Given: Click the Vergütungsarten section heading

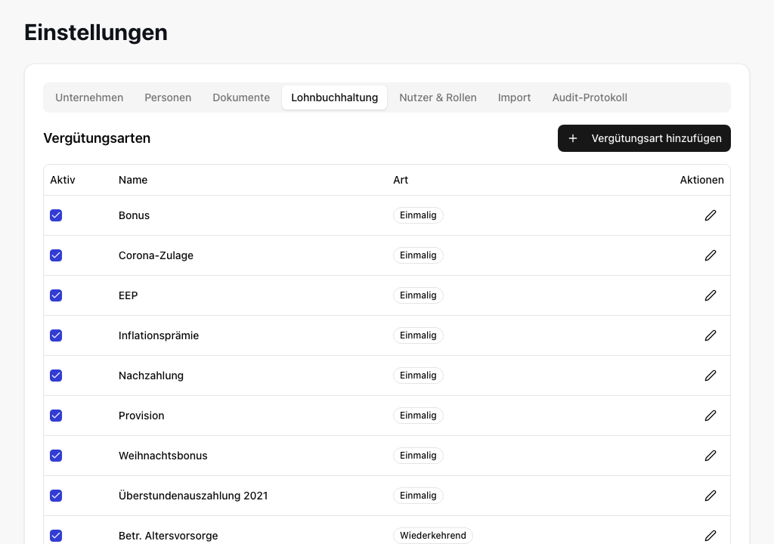Looking at the screenshot, I should [97, 138].
